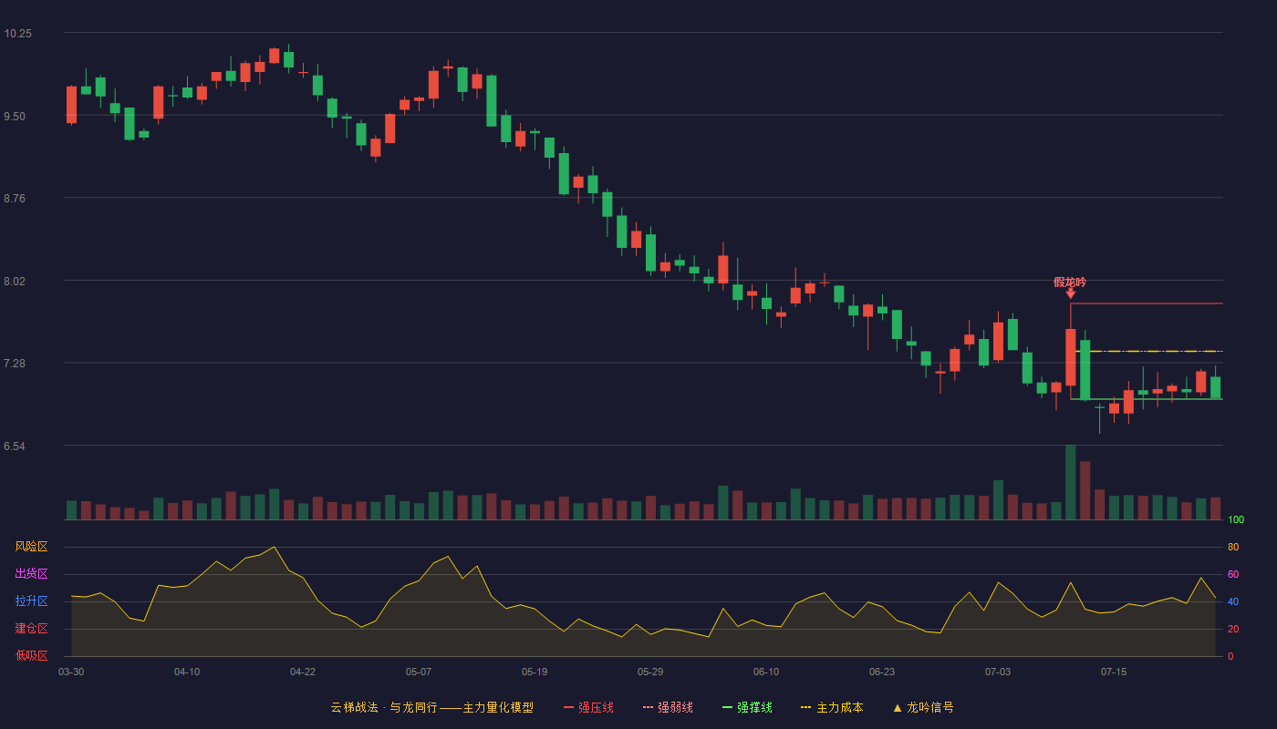
Task: Click the 60 indicator scale label
Action: (1233, 574)
